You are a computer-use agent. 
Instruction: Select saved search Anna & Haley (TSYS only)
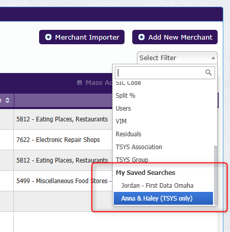point(163,199)
